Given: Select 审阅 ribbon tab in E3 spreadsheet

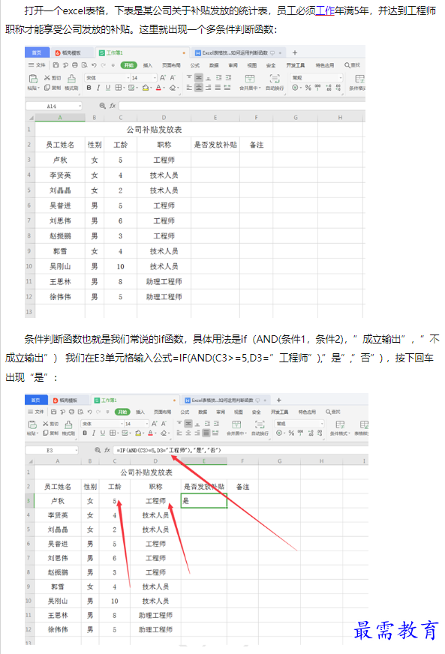Looking at the screenshot, I should click(x=221, y=412).
